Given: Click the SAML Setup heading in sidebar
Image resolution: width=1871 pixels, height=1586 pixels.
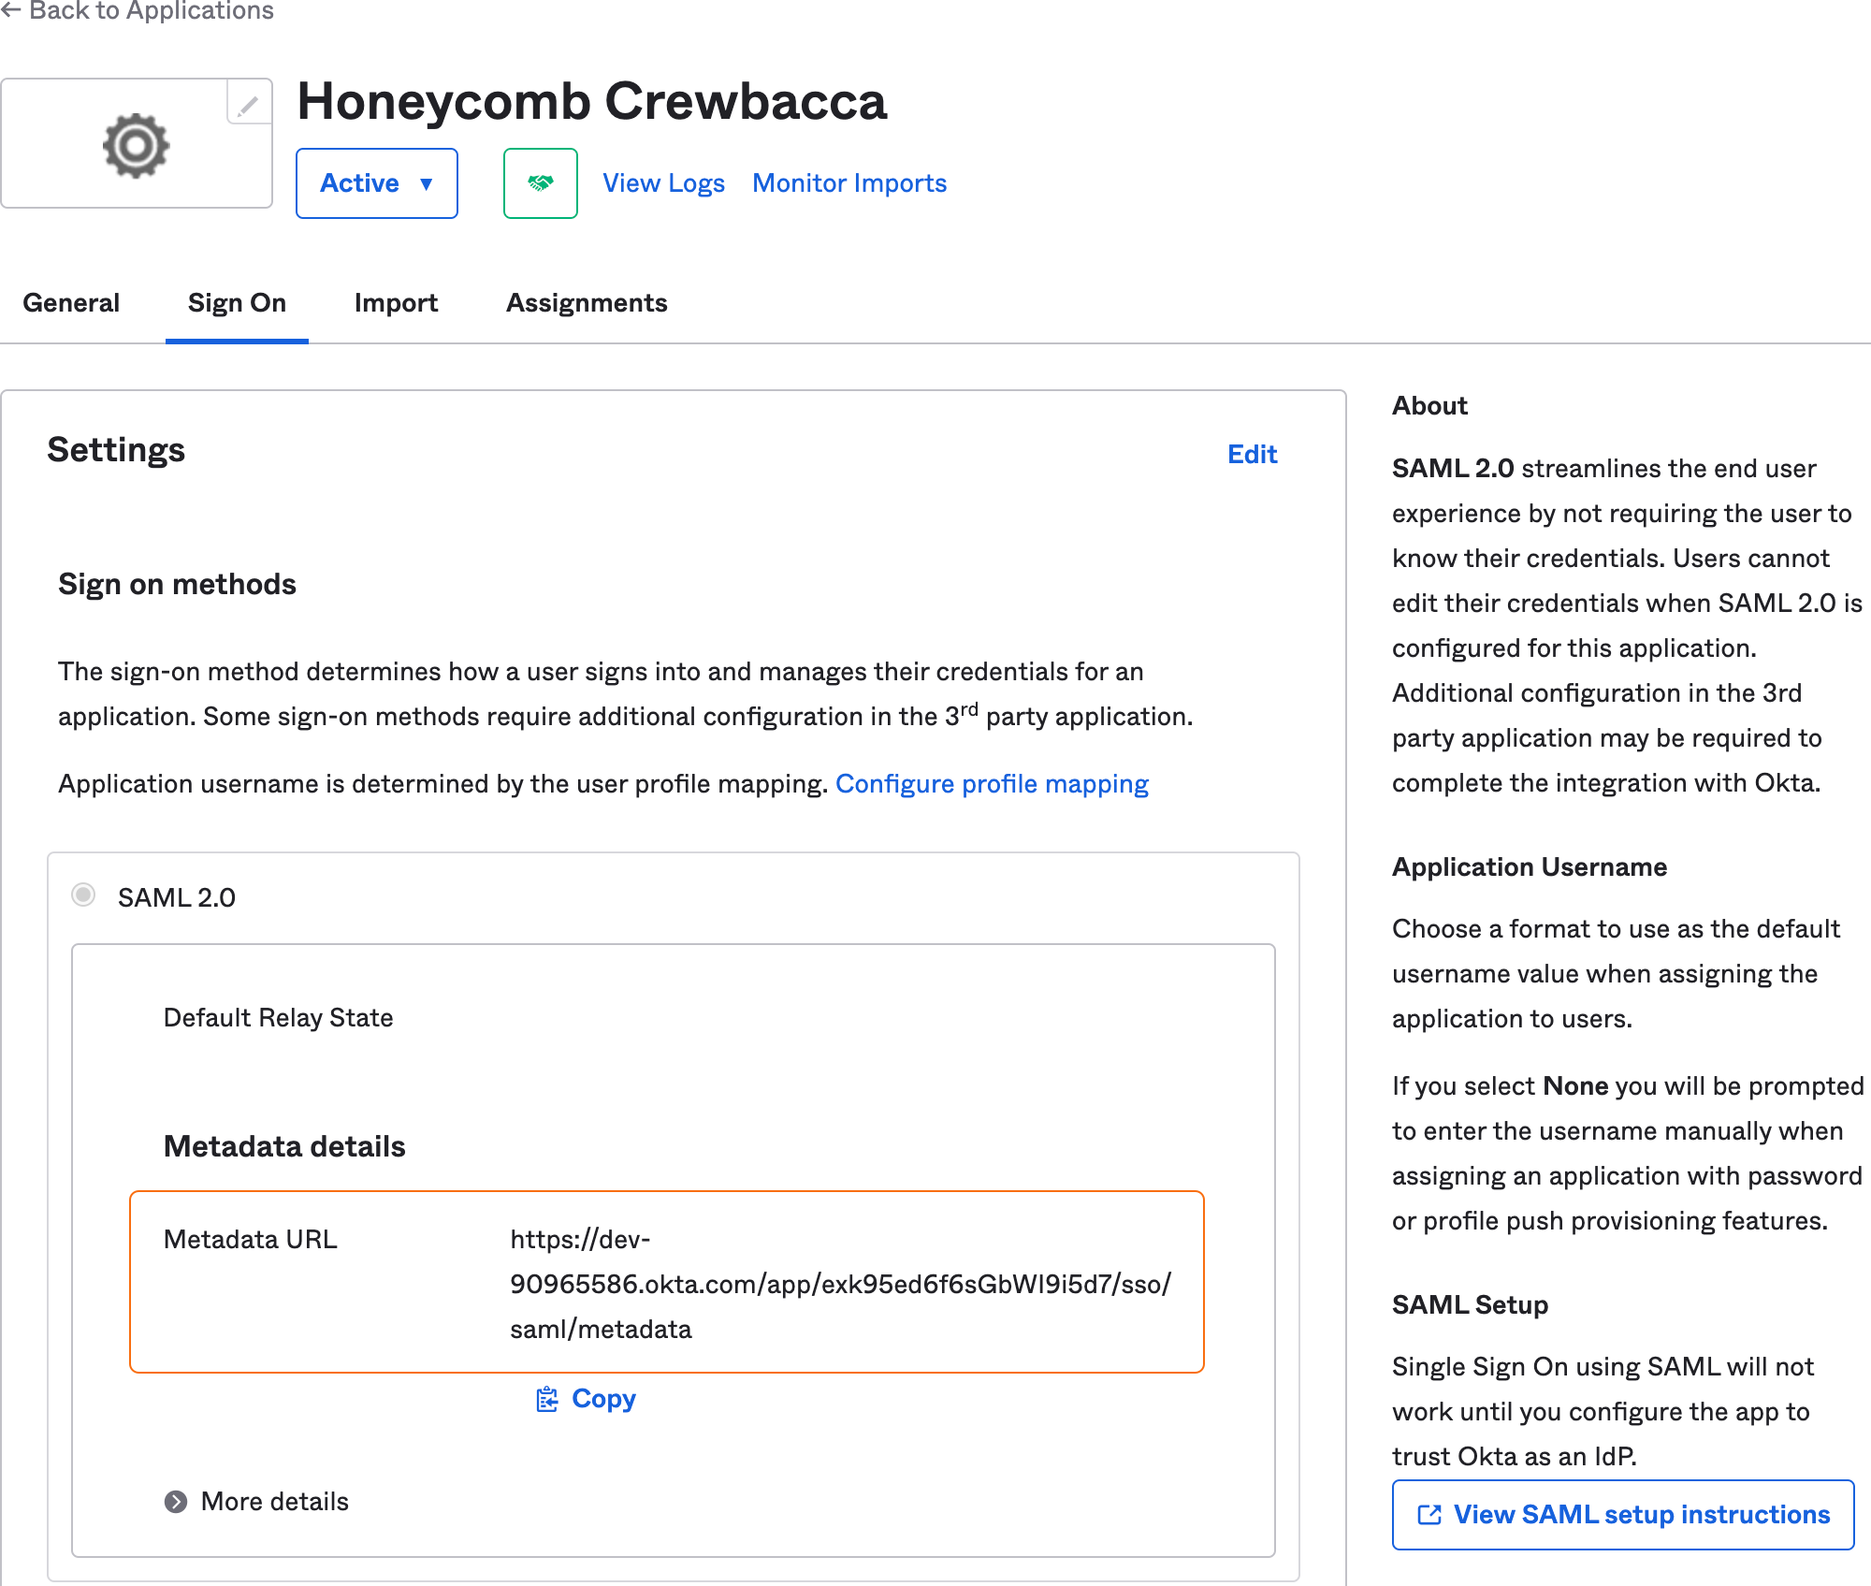Looking at the screenshot, I should point(1470,1305).
